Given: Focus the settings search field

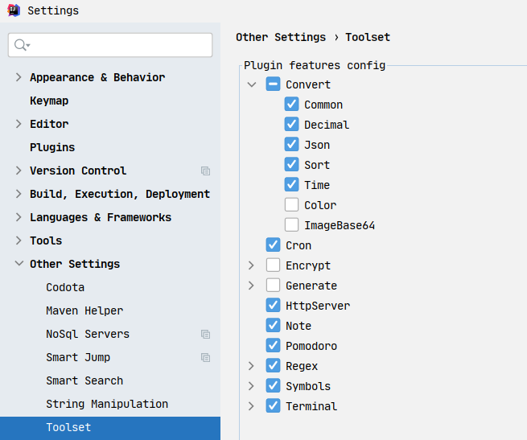Looking at the screenshot, I should coord(121,45).
